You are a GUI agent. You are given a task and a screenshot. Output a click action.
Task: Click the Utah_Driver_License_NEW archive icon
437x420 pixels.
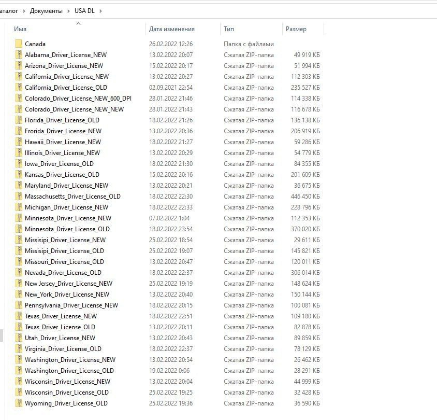[19, 338]
